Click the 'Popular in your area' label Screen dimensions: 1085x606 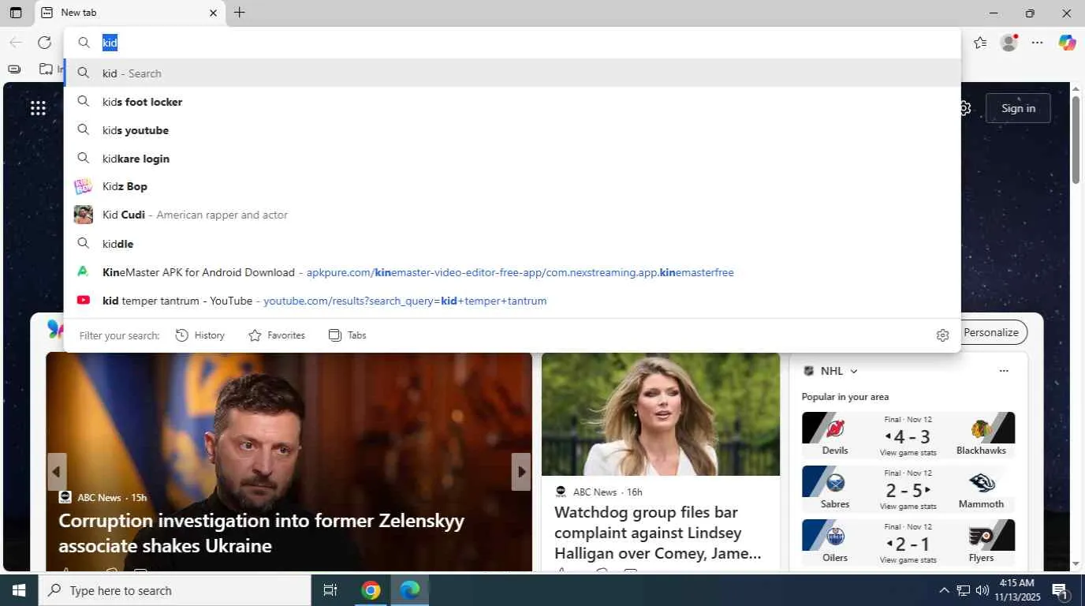pos(845,397)
